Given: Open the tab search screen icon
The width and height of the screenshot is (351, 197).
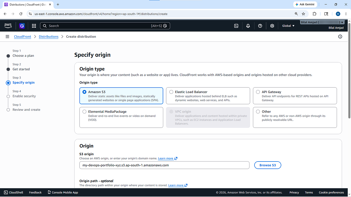Looking at the screenshot, I should coord(326,14).
